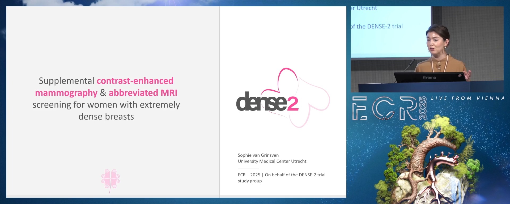This screenshot has width=510, height=204.
Task: Click the 'iiyama' monitor in video
Action: (430, 77)
